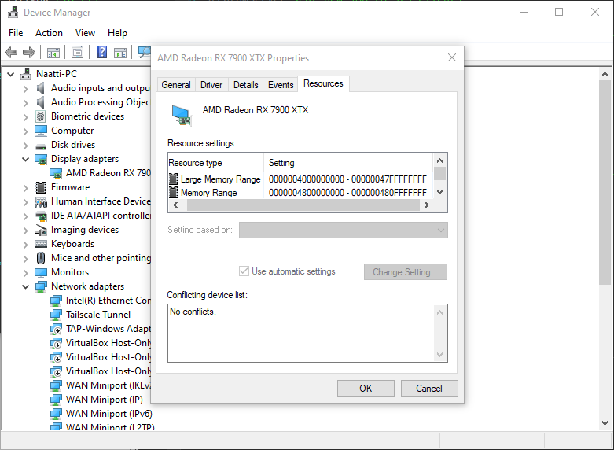Click the device tree scroll down arrow
This screenshot has width=614, height=450.
click(605, 423)
